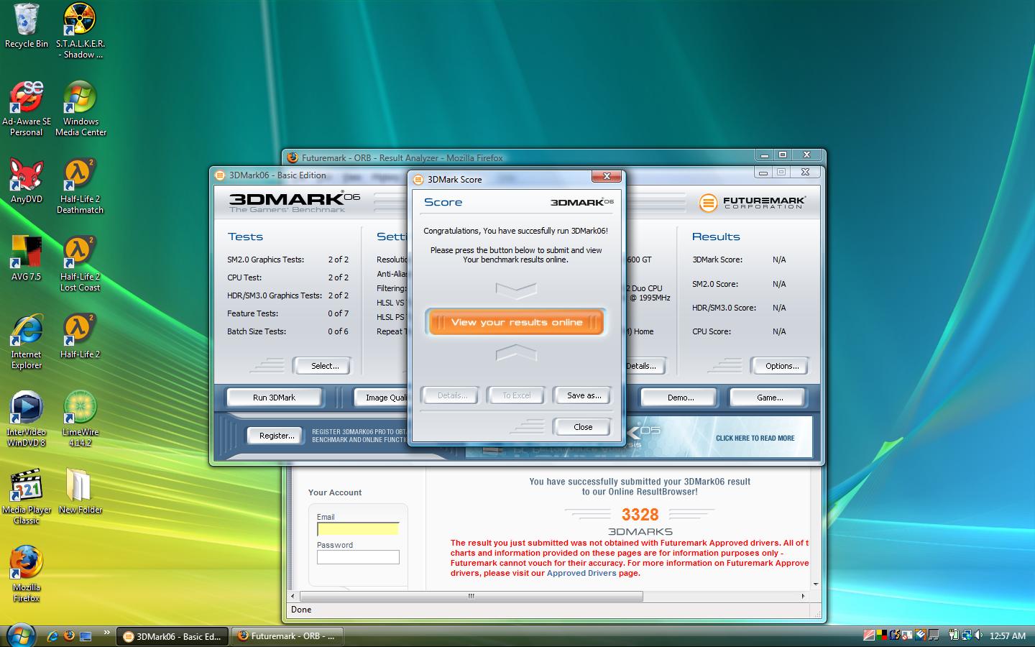The height and width of the screenshot is (647, 1035).
Task: Select the Internet Explorer desktop icon
Action: (x=27, y=341)
